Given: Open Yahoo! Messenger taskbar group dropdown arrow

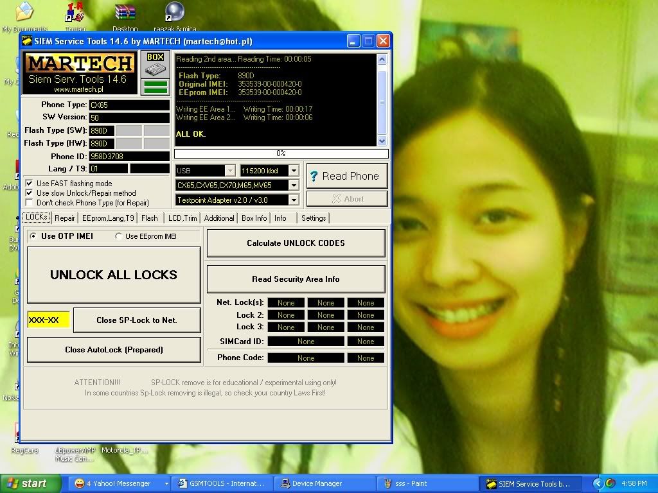Looking at the screenshot, I should 166,484.
